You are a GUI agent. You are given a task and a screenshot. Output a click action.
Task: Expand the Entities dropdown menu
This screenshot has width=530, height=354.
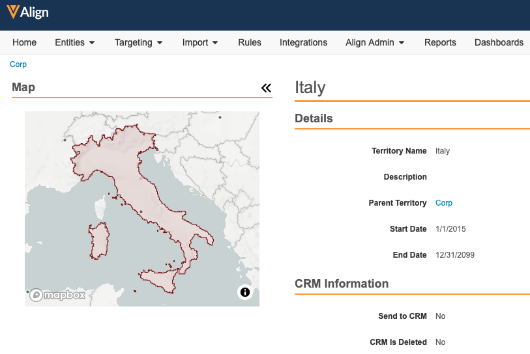coord(75,42)
